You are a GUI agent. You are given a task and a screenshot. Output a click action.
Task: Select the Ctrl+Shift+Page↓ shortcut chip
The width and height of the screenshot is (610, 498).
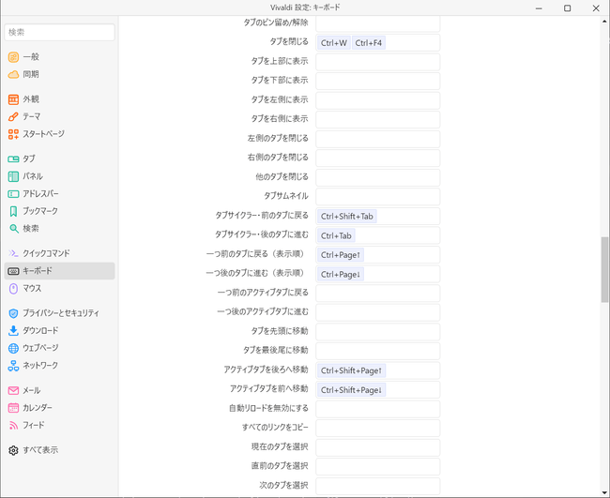click(x=351, y=389)
